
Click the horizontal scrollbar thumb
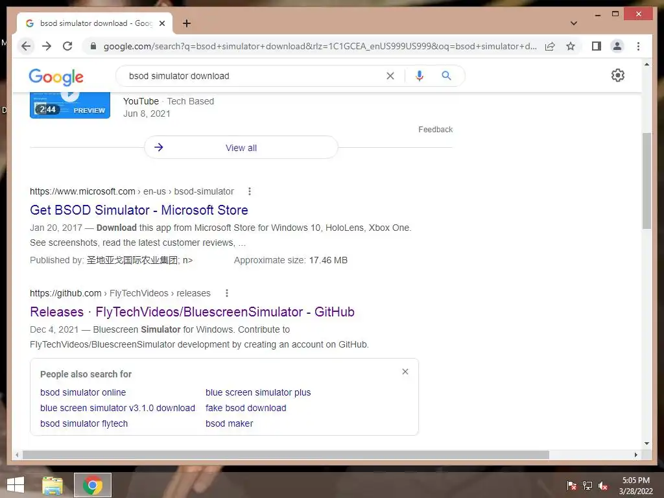tap(286, 455)
